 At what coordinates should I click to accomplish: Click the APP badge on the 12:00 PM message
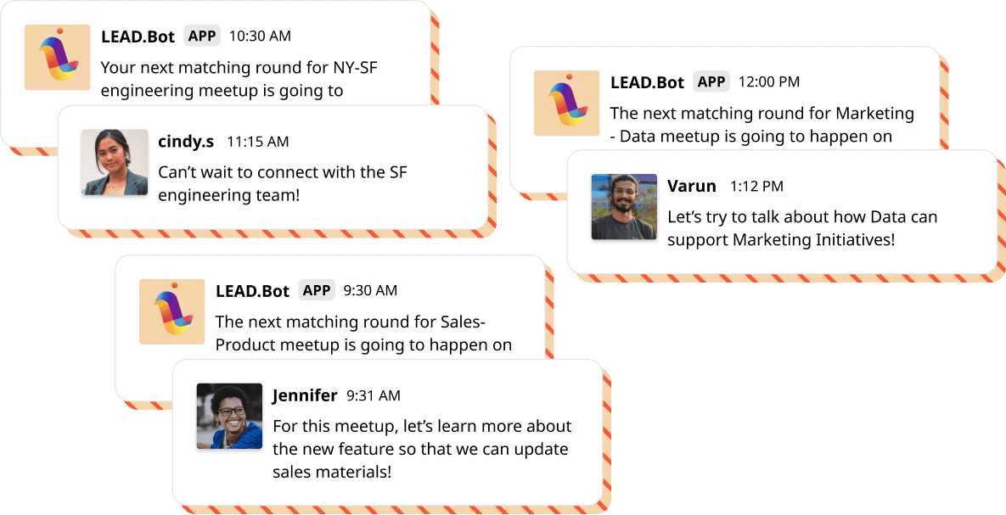(x=711, y=81)
